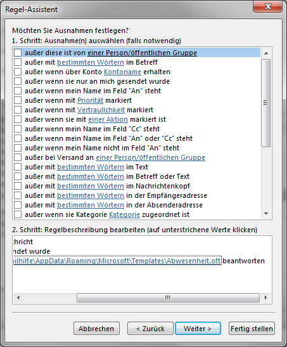Click the 'Vertraulichkeit' link

coord(101,110)
